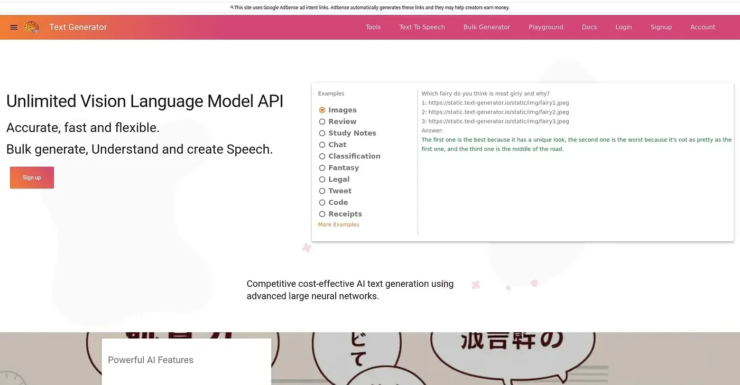The image size is (740, 385).
Task: Click the fairy3.jpeg image URL text
Action: click(498, 121)
